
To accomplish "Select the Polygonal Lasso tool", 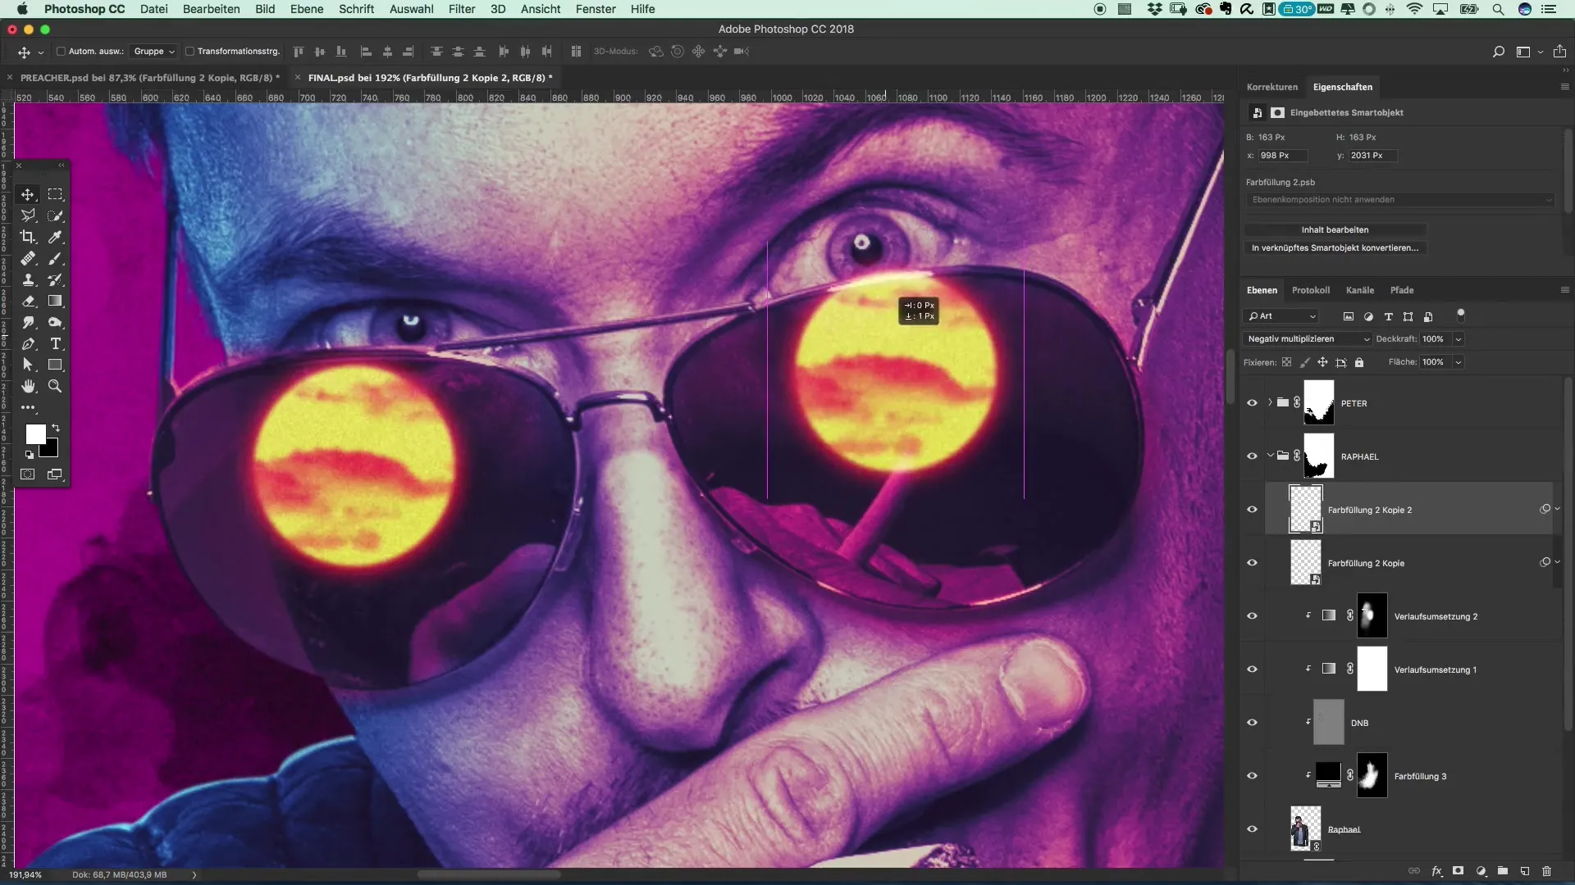I will pyautogui.click(x=28, y=216).
